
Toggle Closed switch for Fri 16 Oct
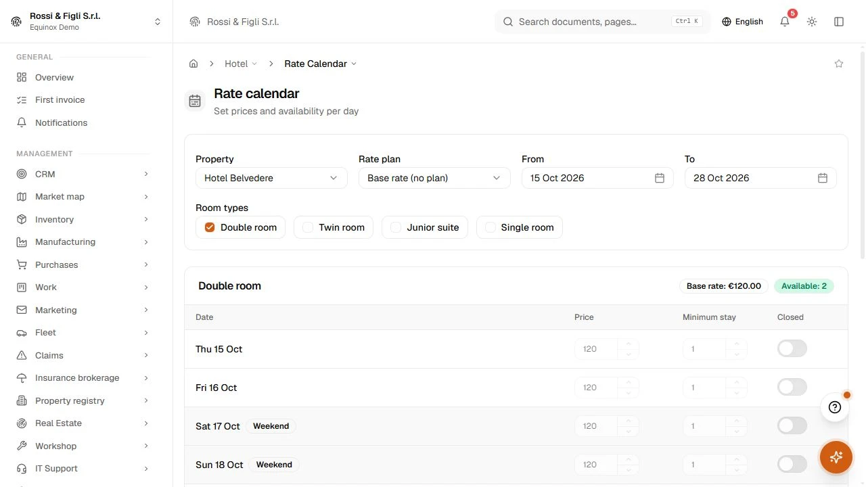tap(792, 387)
